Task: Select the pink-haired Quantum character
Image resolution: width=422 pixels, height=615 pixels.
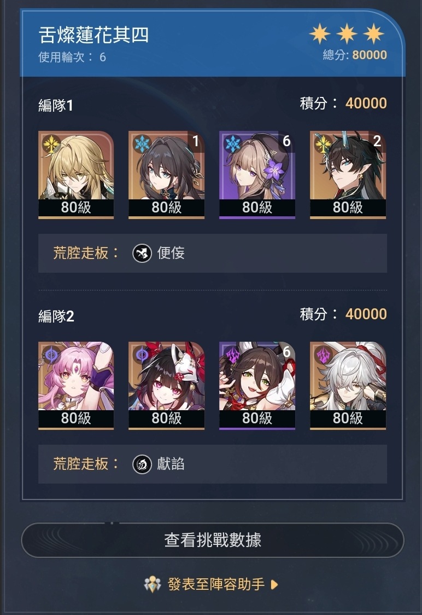Action: click(x=76, y=386)
